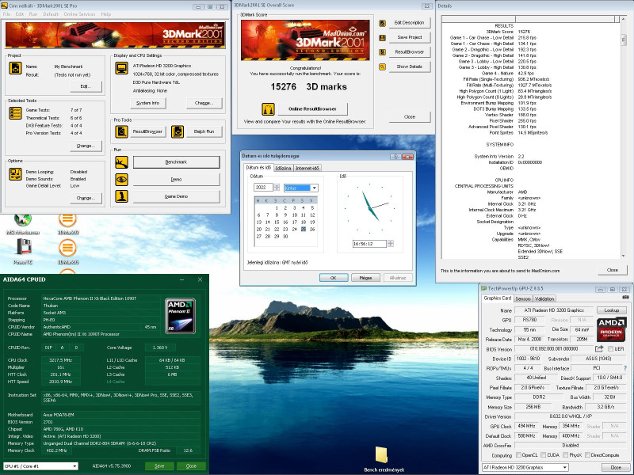
Task: Click the icon next to Show Details
Action: (x=381, y=66)
